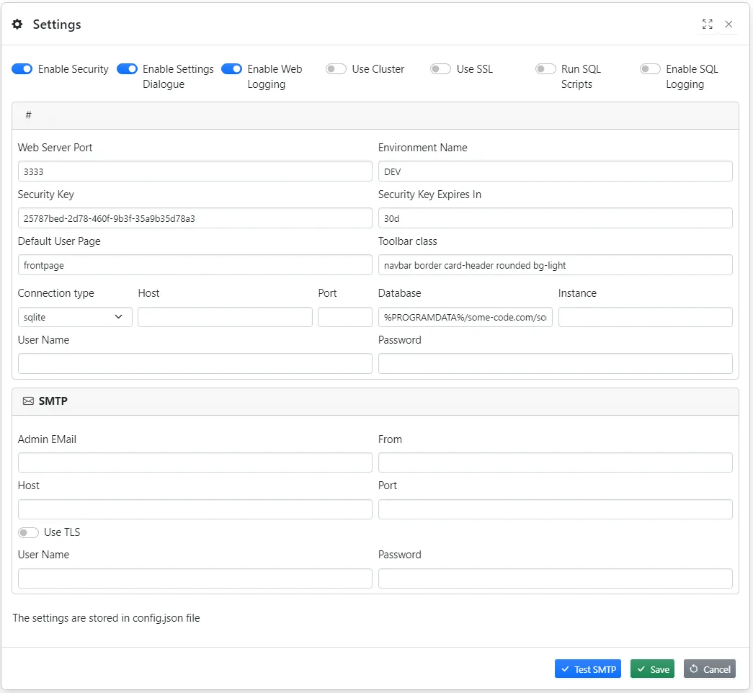
Task: Enable the Use TLS switch
Action: (28, 532)
